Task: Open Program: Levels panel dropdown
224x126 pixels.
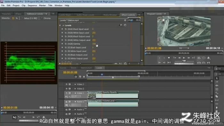Action: (x=165, y=14)
